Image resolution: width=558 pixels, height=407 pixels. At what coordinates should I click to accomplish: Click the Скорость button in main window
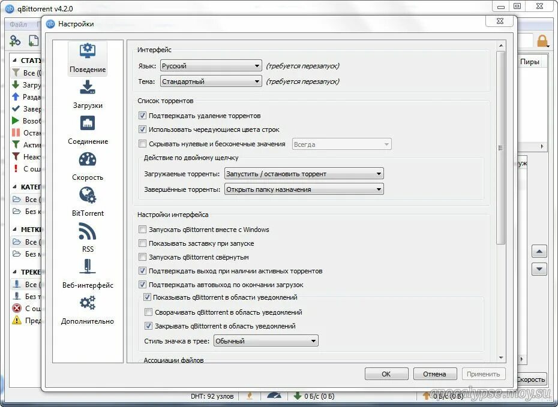pos(531,379)
